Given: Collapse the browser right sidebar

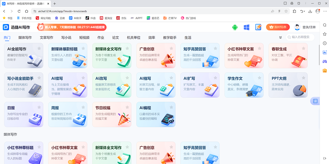Looking at the screenshot, I should (x=325, y=158).
